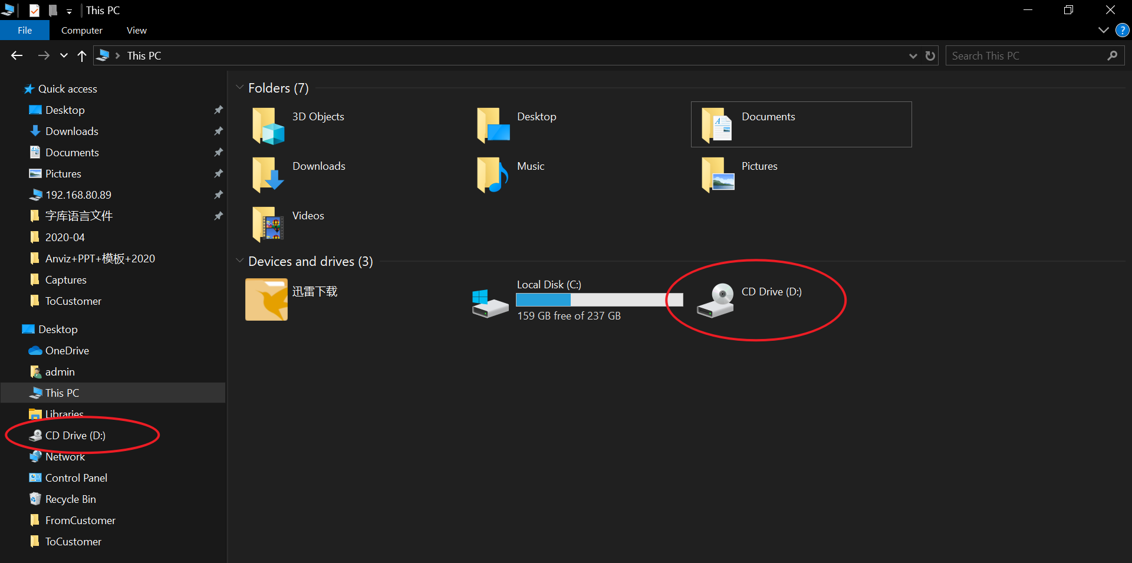Click the Back navigation arrow

click(17, 56)
